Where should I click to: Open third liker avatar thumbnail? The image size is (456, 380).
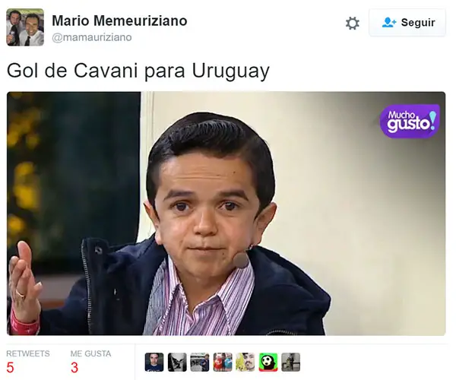(200, 362)
